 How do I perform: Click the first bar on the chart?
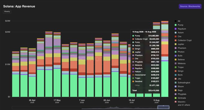(16, 74)
